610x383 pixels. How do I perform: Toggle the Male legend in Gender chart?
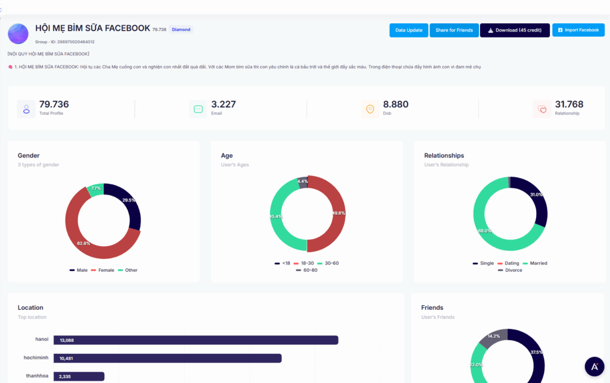(79, 271)
